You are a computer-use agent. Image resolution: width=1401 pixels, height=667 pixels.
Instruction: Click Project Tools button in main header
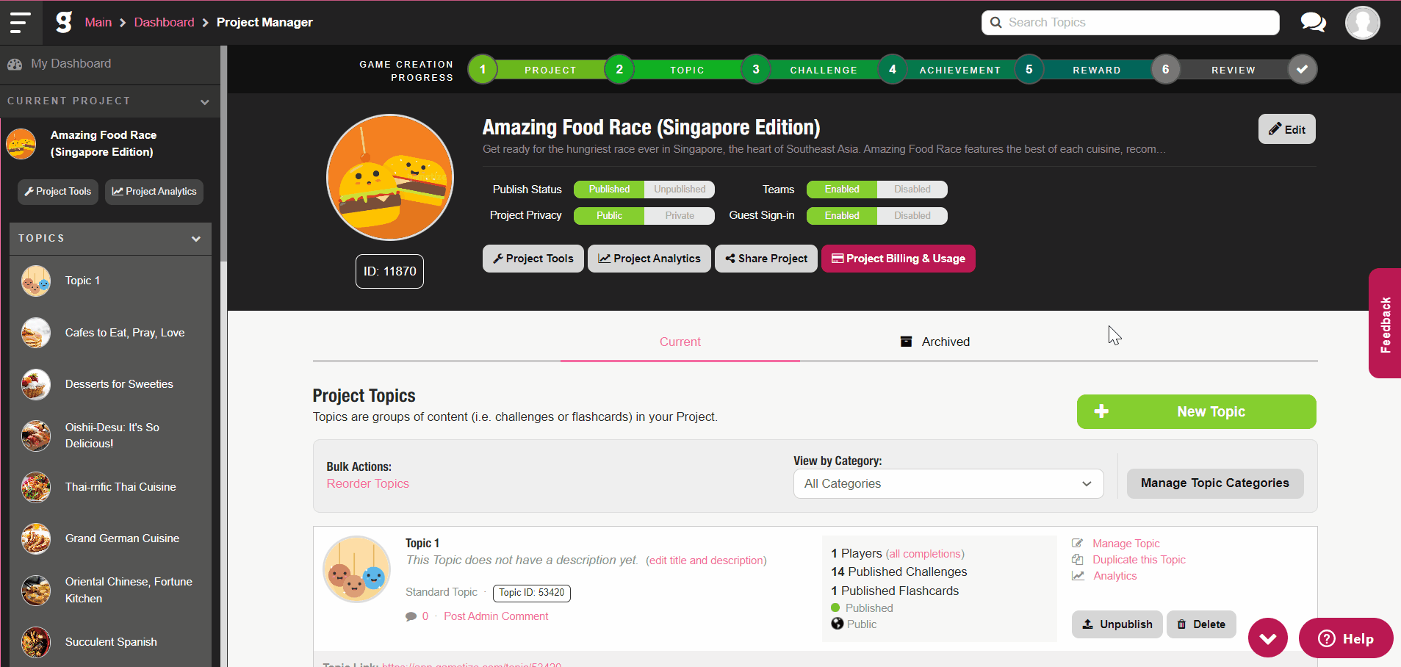(x=533, y=259)
